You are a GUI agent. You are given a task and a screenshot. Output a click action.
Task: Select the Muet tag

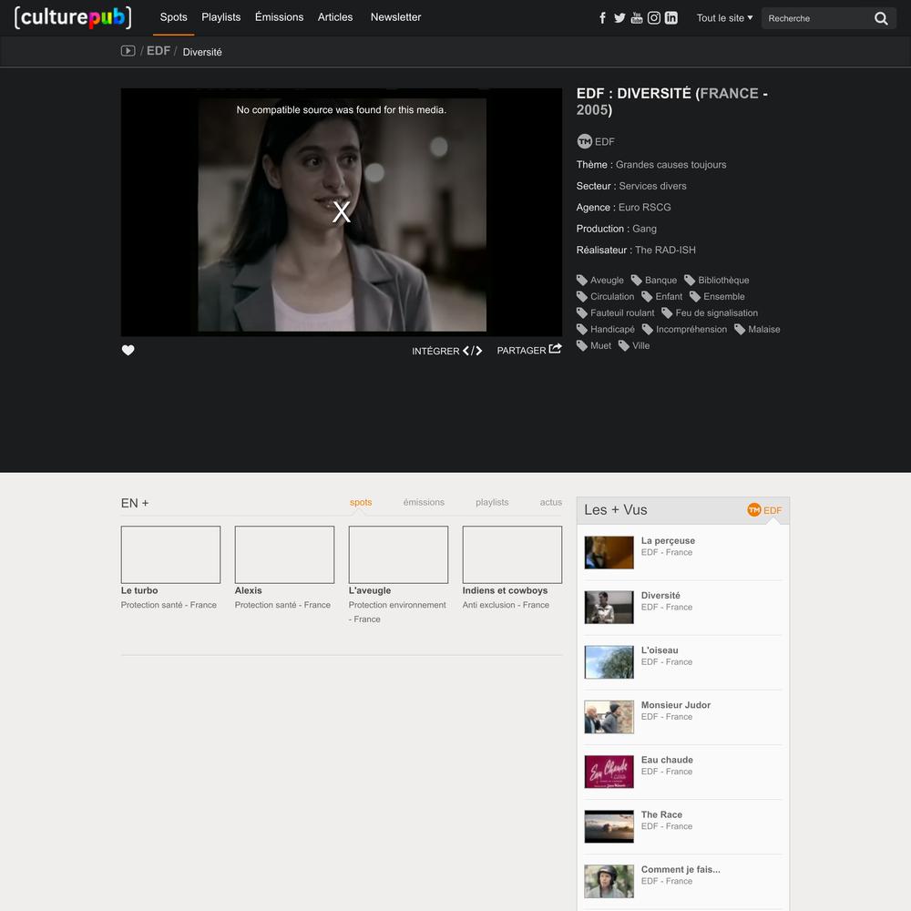point(594,345)
